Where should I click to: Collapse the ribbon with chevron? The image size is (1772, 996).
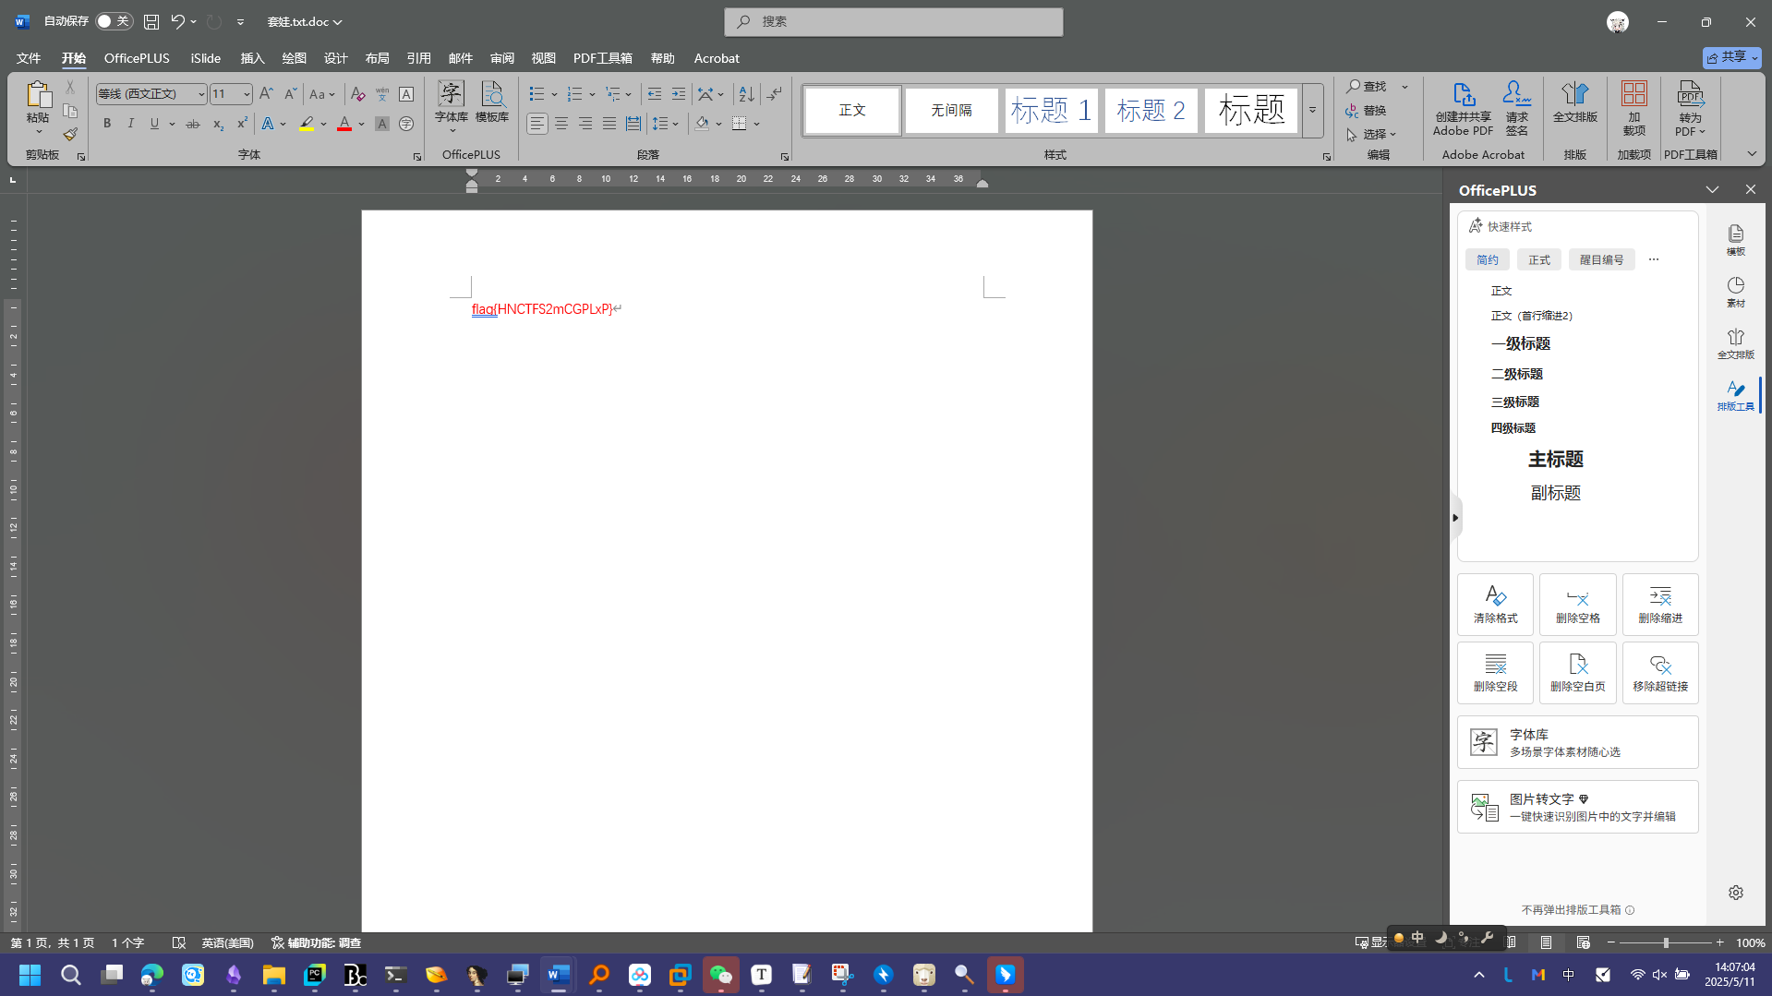[1752, 154]
